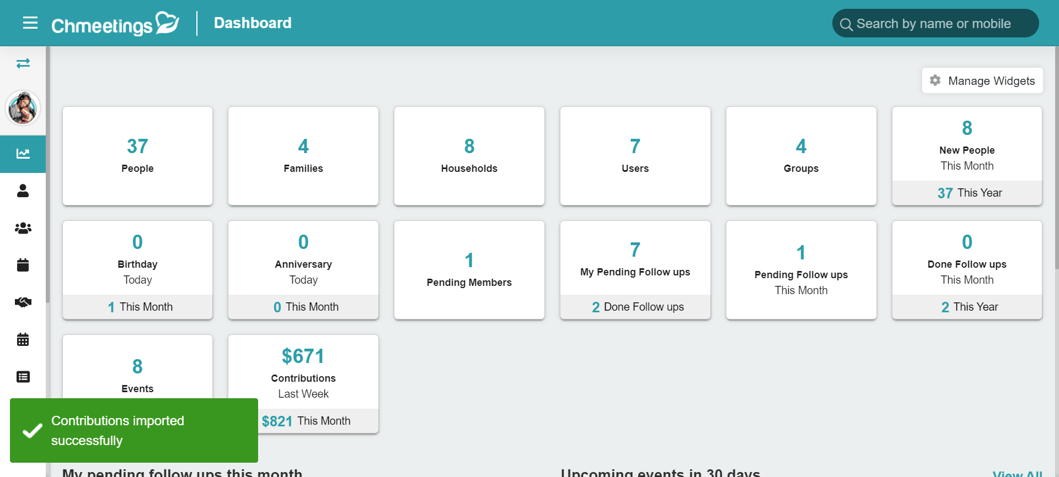This screenshot has height=477, width=1059.
Task: Open the 37 People widget
Action: [137, 156]
